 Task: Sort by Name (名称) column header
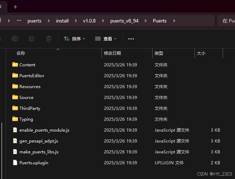[21, 53]
